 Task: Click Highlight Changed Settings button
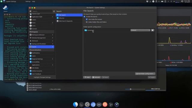[x=42, y=77]
